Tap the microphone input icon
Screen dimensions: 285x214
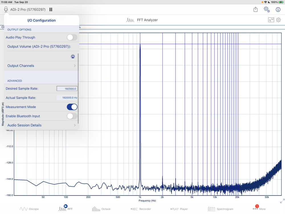click(6, 9)
